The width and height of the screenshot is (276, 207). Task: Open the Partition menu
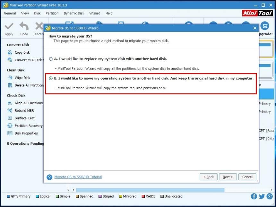point(52,13)
